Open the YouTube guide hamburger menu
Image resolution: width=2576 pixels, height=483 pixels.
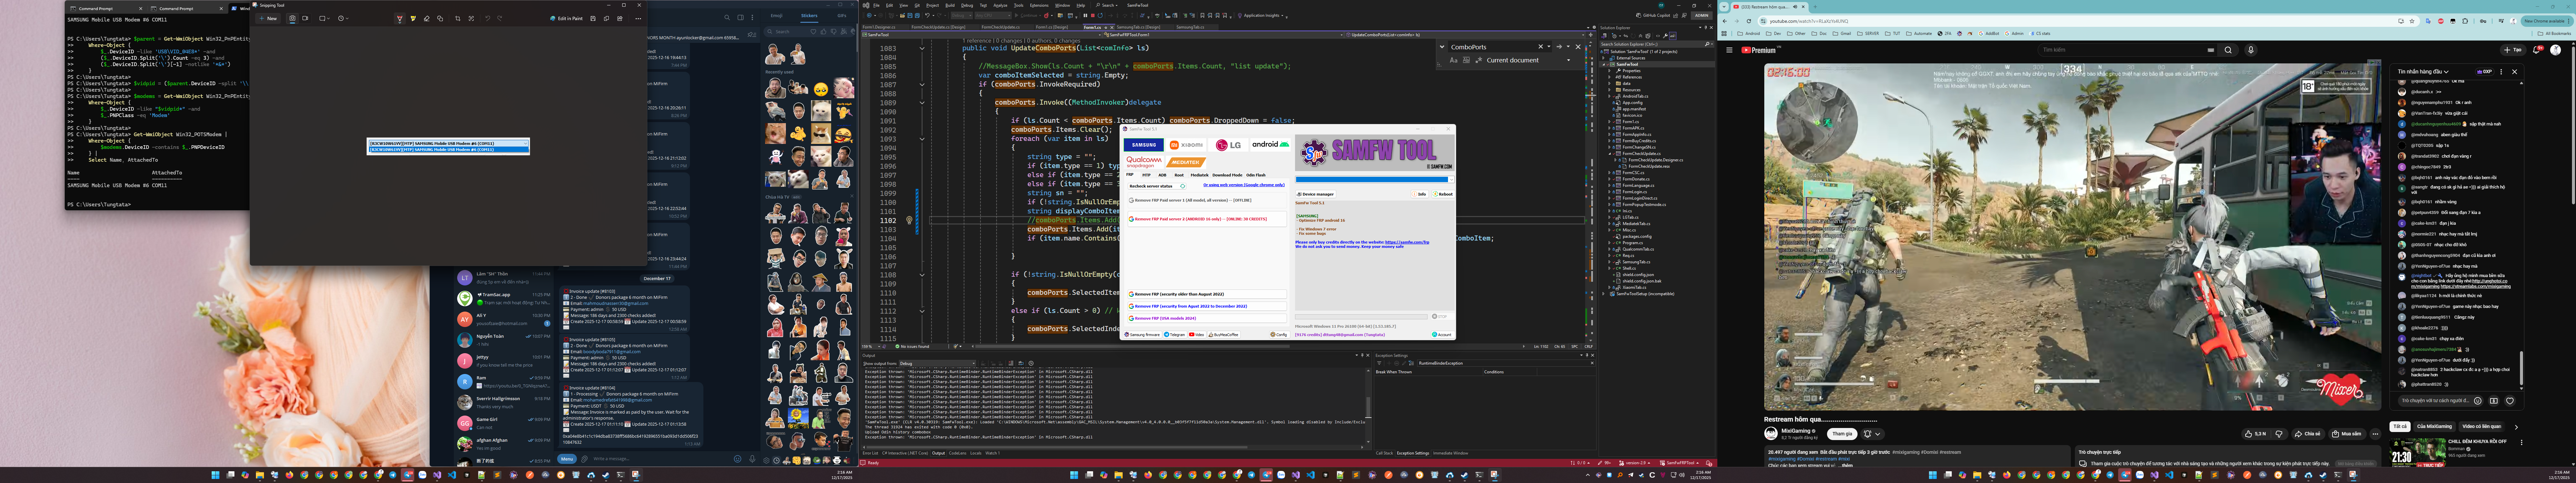[x=1729, y=50]
